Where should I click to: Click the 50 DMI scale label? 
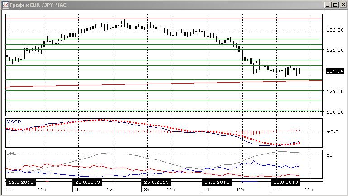pos(329,155)
